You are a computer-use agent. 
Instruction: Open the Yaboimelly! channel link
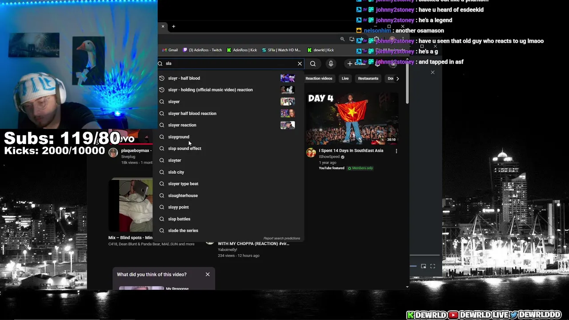click(x=228, y=250)
